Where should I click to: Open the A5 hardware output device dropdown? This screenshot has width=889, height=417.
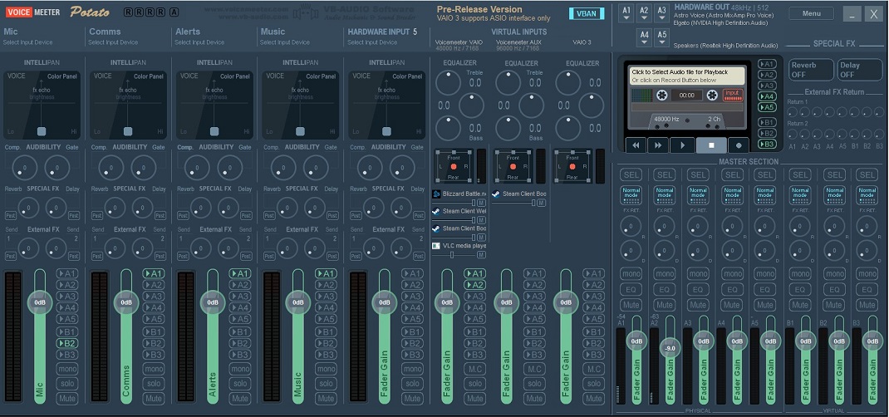point(661,37)
